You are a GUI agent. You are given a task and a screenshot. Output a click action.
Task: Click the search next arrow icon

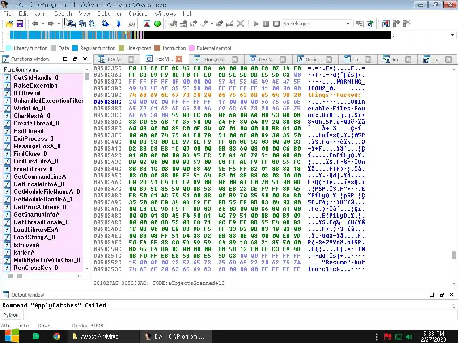(x=106, y=24)
